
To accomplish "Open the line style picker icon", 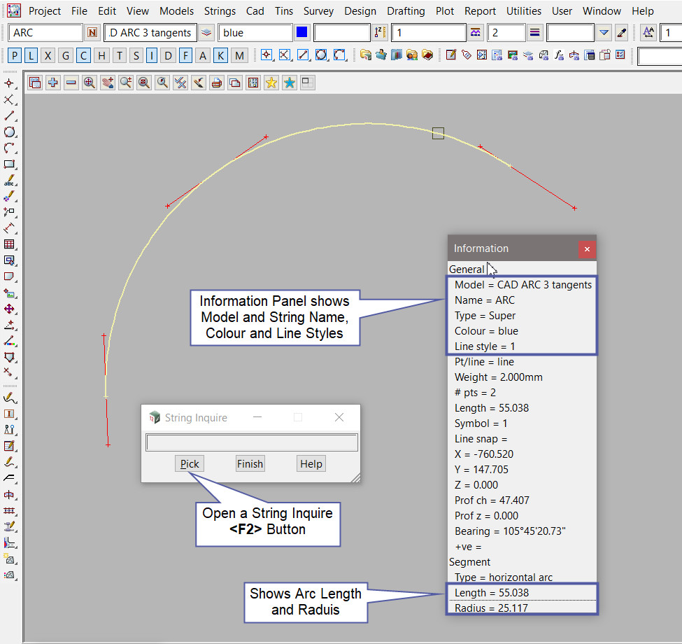I will pyautogui.click(x=535, y=33).
